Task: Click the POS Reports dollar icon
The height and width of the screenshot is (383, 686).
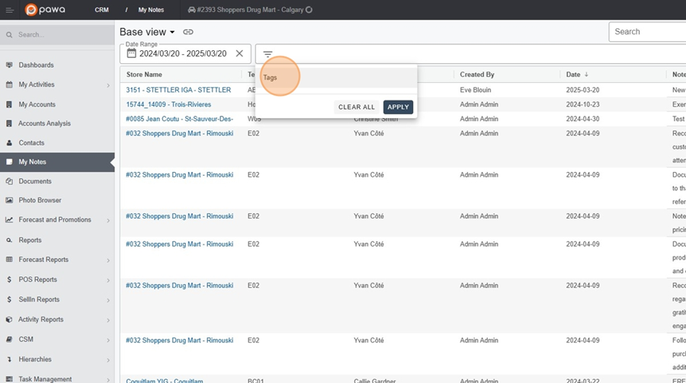Action: pos(9,279)
